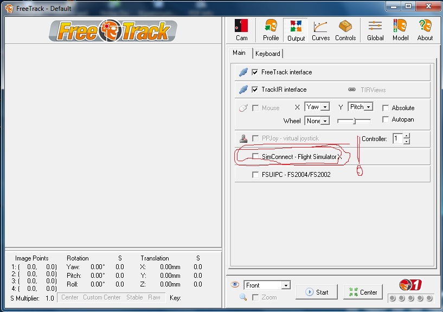Click the S Multiplier value 1.0
The width and height of the screenshot is (443, 312).
[x=50, y=298]
